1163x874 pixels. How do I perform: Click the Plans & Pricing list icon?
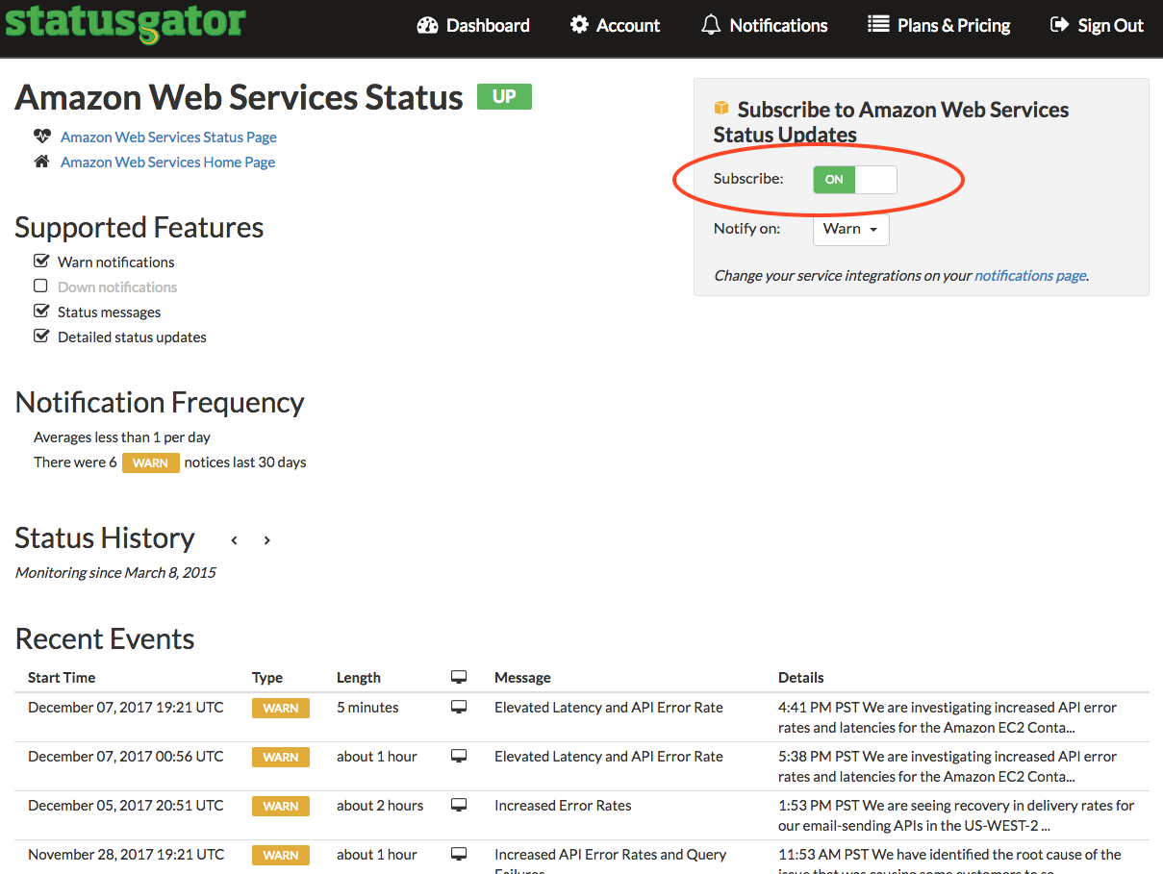878,24
